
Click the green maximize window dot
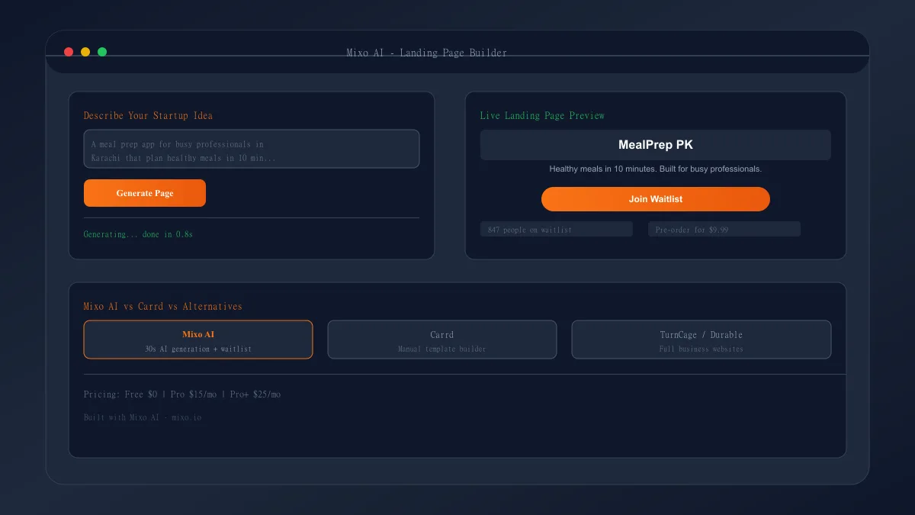[x=102, y=52]
